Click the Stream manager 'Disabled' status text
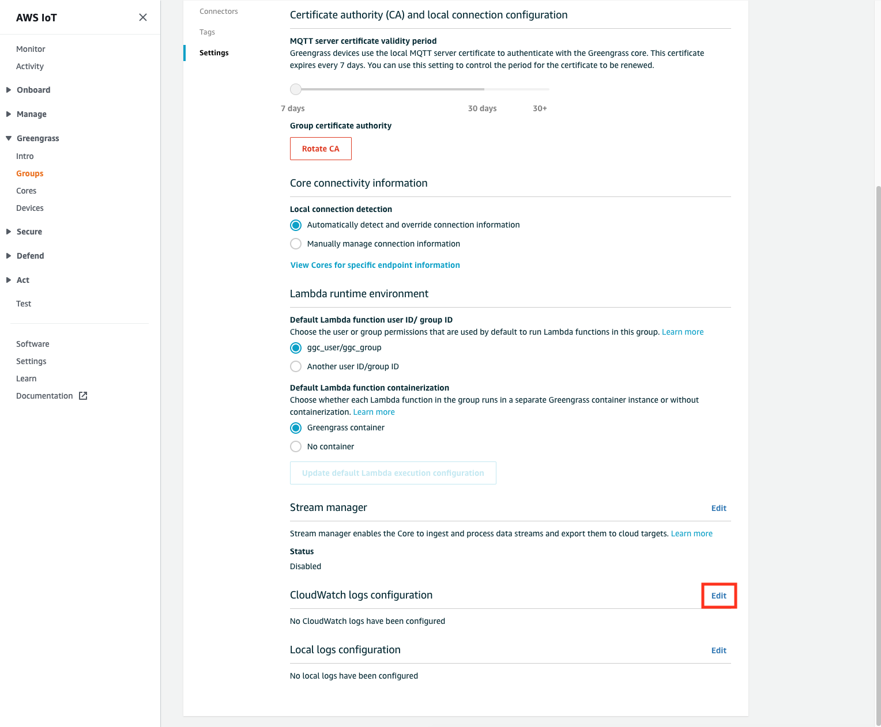The height and width of the screenshot is (727, 881). (306, 566)
